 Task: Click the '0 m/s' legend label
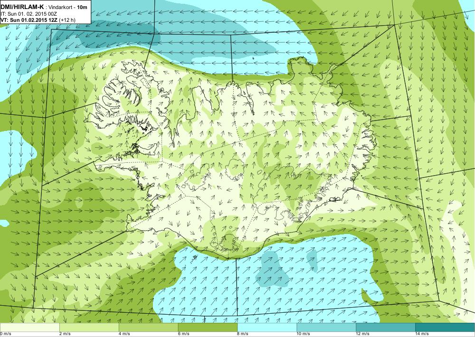[5, 334]
